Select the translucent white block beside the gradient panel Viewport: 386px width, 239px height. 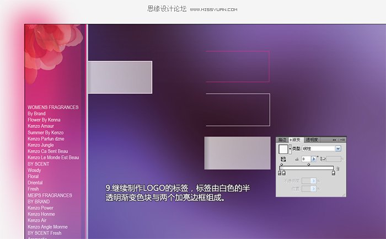click(237, 153)
